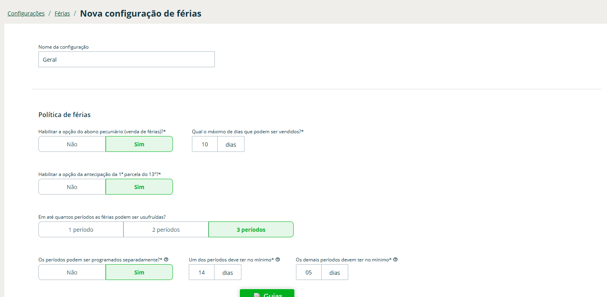Click the other periods minimum field showing 05
This screenshot has width=607, height=297.
click(308, 272)
